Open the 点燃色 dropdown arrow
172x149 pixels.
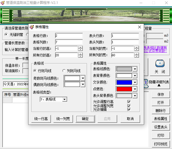pos(135,89)
